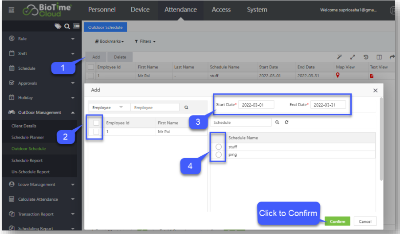Click the search icon next to Employee field
This screenshot has height=234, width=400.
point(186,107)
